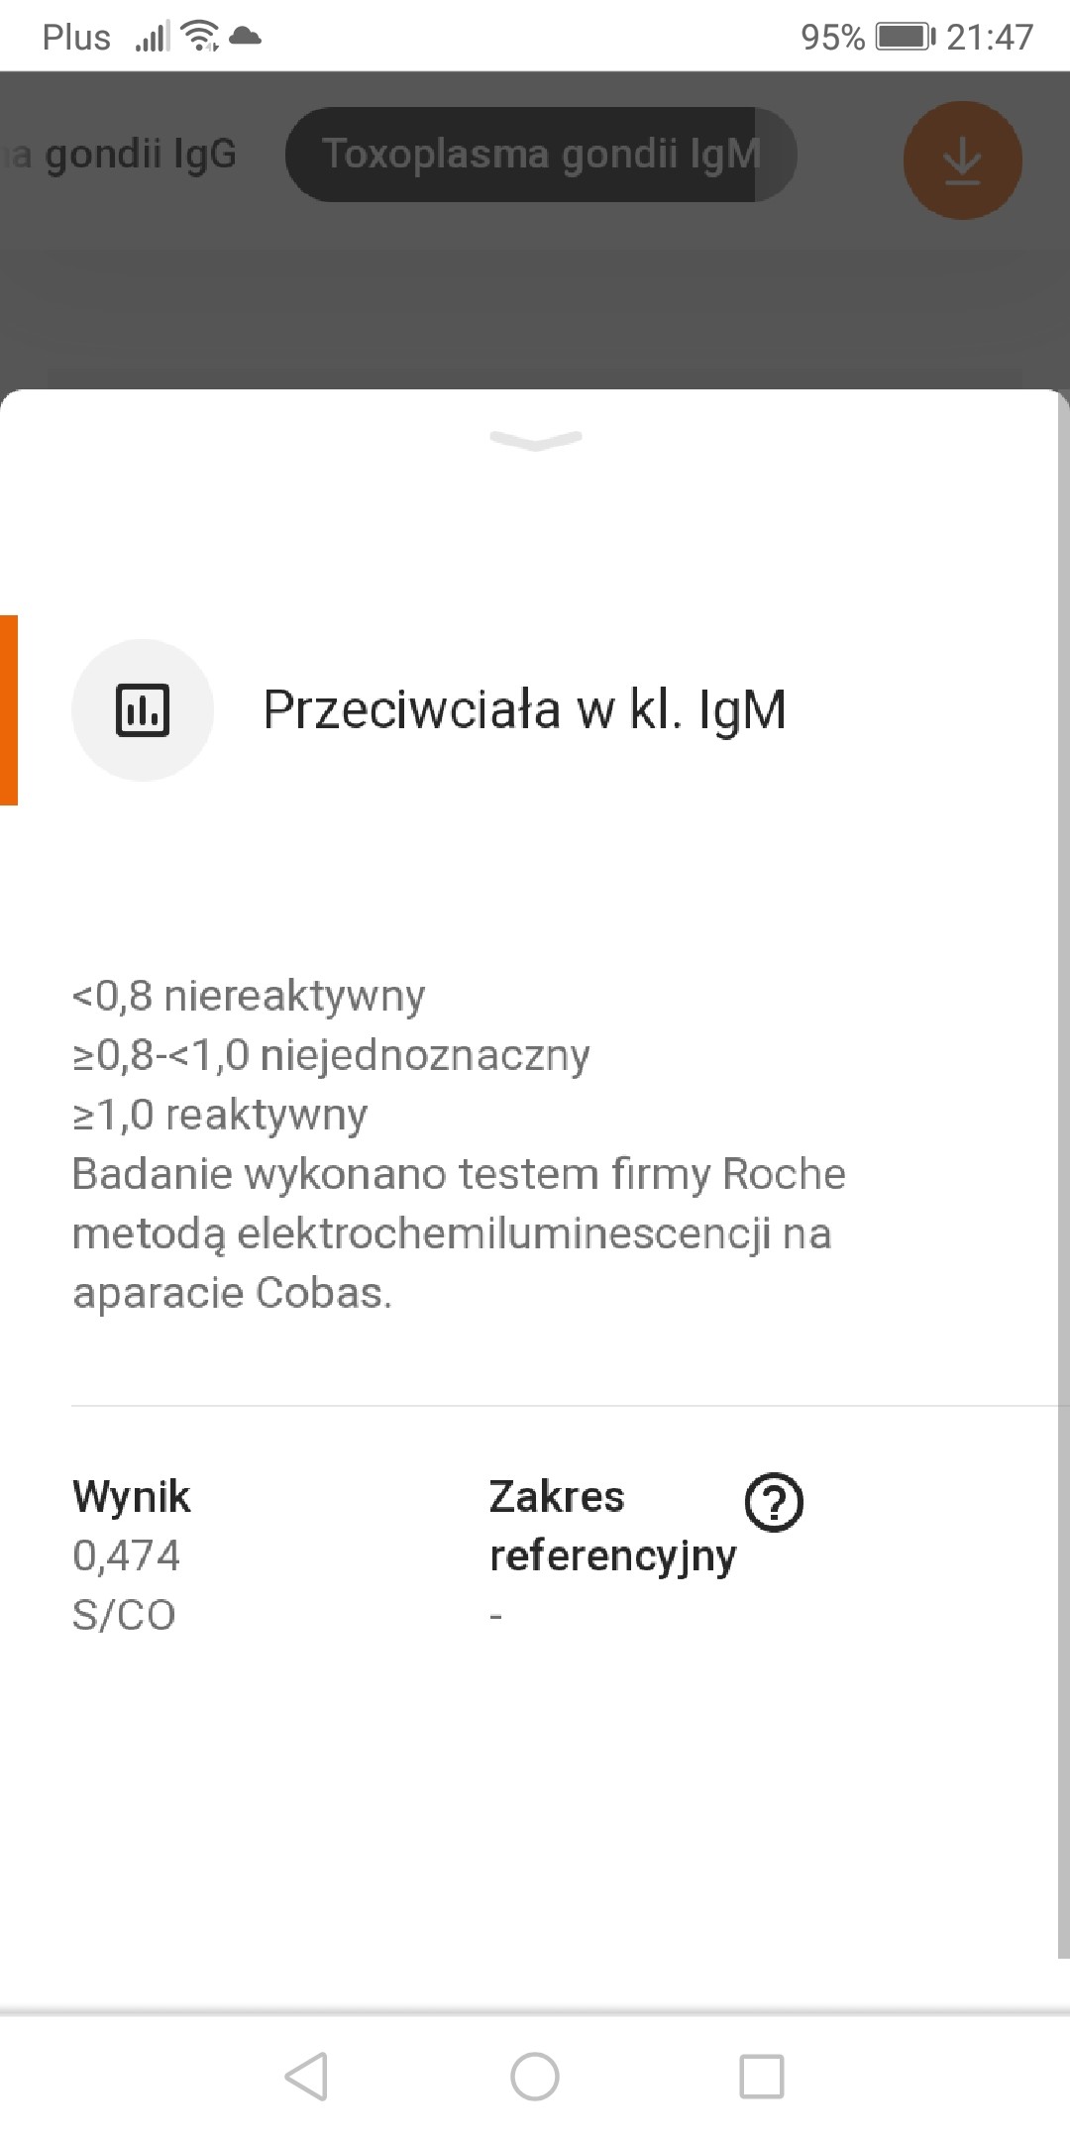Tap the chart icon beside Przeciwciała IgM
Viewport: 1070px width, 2140px height.
[x=143, y=710]
